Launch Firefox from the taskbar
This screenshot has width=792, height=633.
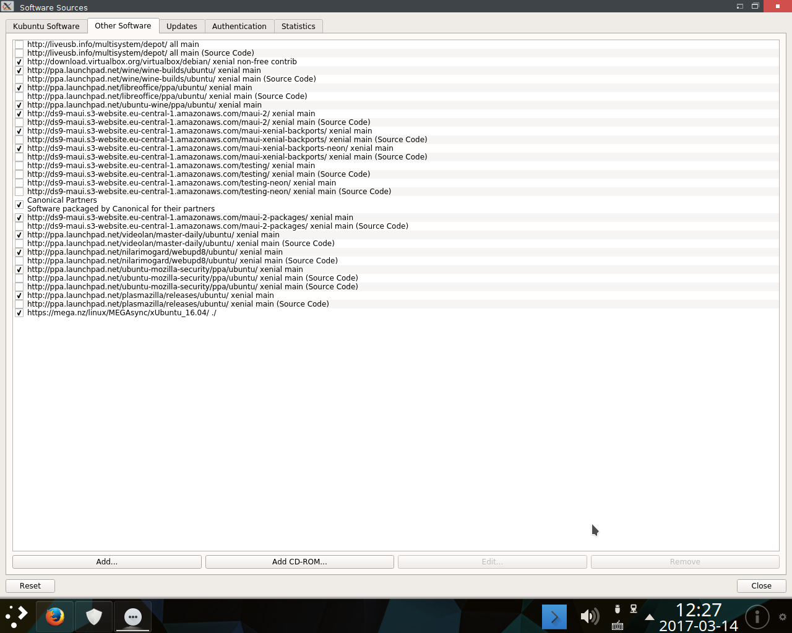pos(54,616)
